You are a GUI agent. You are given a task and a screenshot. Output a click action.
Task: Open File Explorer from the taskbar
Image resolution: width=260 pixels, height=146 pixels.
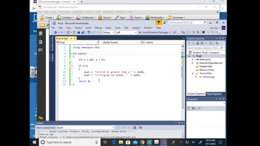(x=121, y=142)
